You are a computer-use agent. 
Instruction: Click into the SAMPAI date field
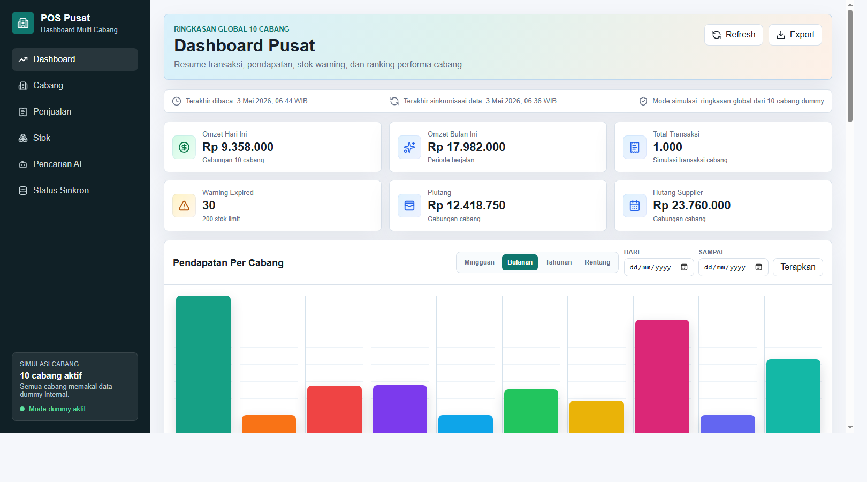click(733, 267)
